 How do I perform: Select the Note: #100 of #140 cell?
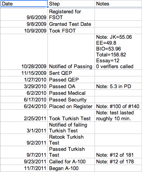coord(118,106)
